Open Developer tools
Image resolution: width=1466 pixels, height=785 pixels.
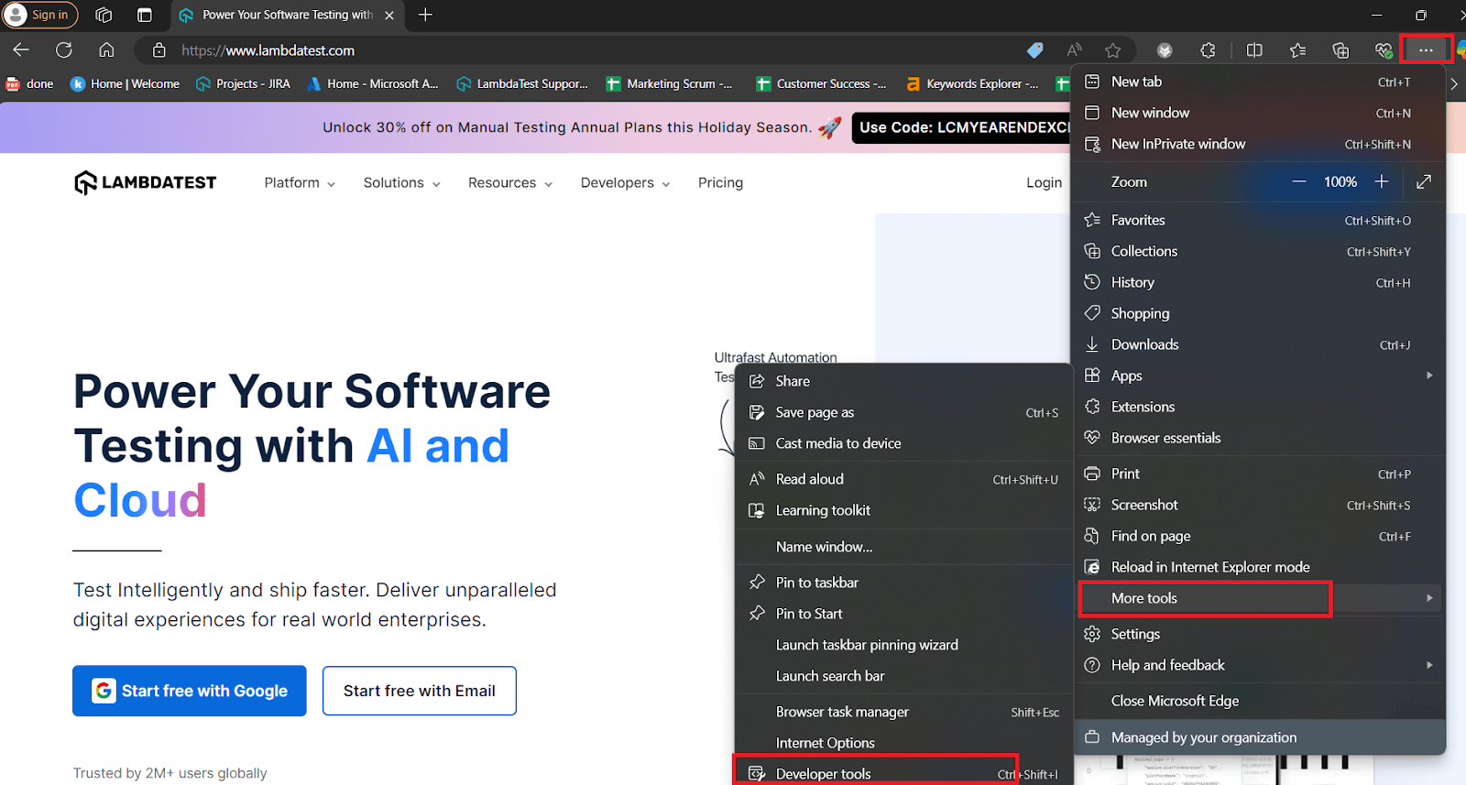pyautogui.click(x=903, y=772)
